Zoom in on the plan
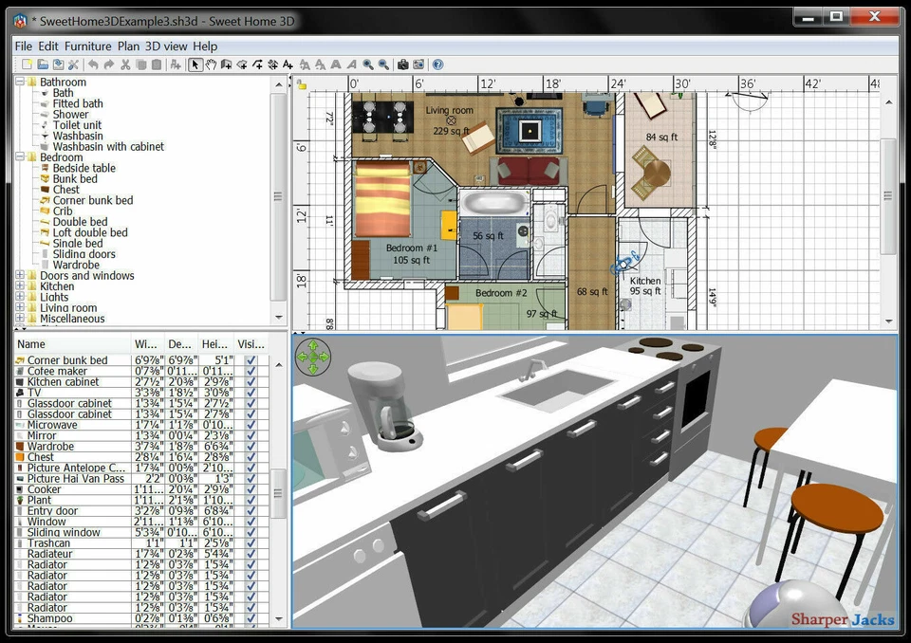Viewport: 911px width, 643px height. click(367, 64)
